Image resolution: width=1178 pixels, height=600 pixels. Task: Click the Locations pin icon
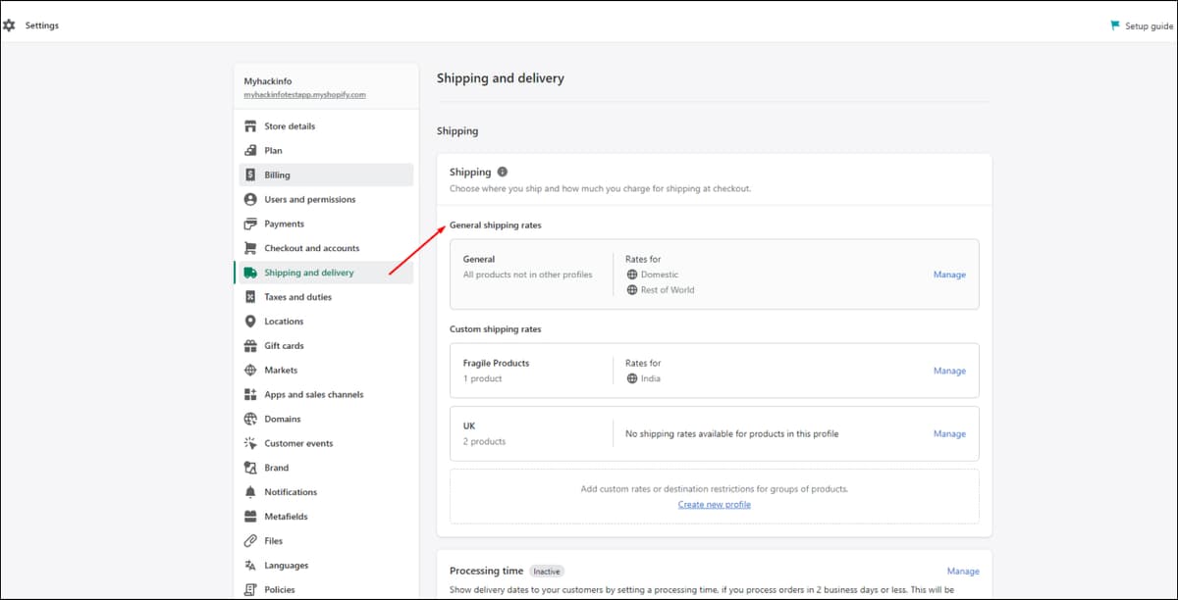coord(250,322)
